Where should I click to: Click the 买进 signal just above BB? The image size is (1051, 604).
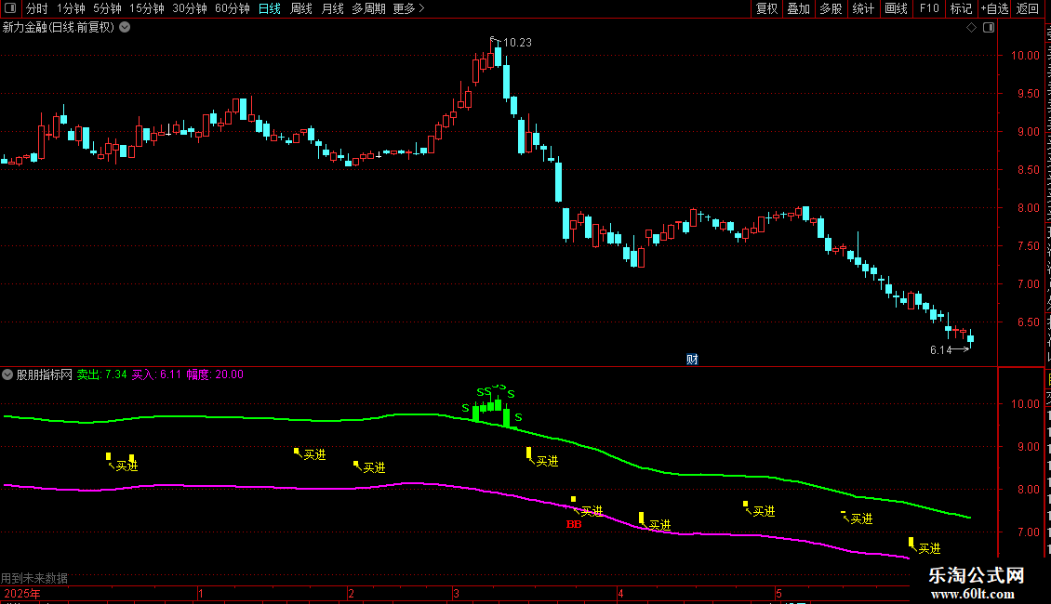coord(592,512)
